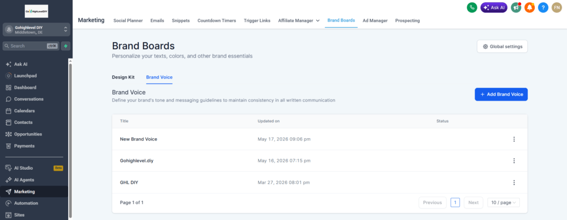
Task: Open the Countdown Timers tab
Action: click(x=217, y=20)
